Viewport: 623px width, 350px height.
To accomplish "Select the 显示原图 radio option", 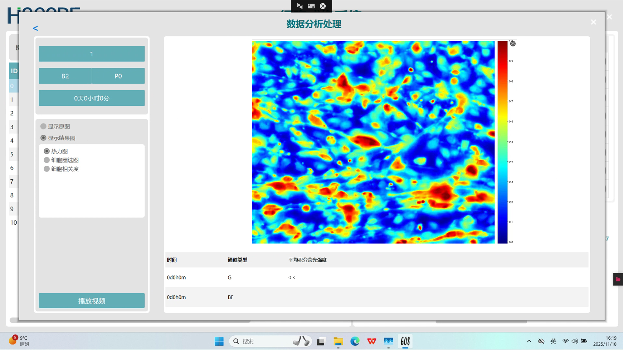I will click(x=43, y=126).
